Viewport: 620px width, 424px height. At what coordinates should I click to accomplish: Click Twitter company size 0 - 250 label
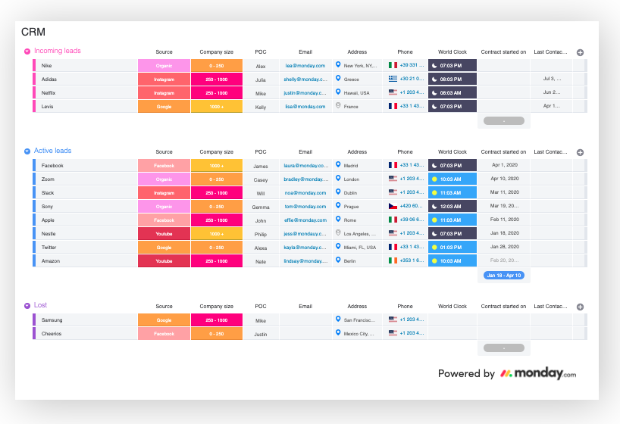click(217, 248)
